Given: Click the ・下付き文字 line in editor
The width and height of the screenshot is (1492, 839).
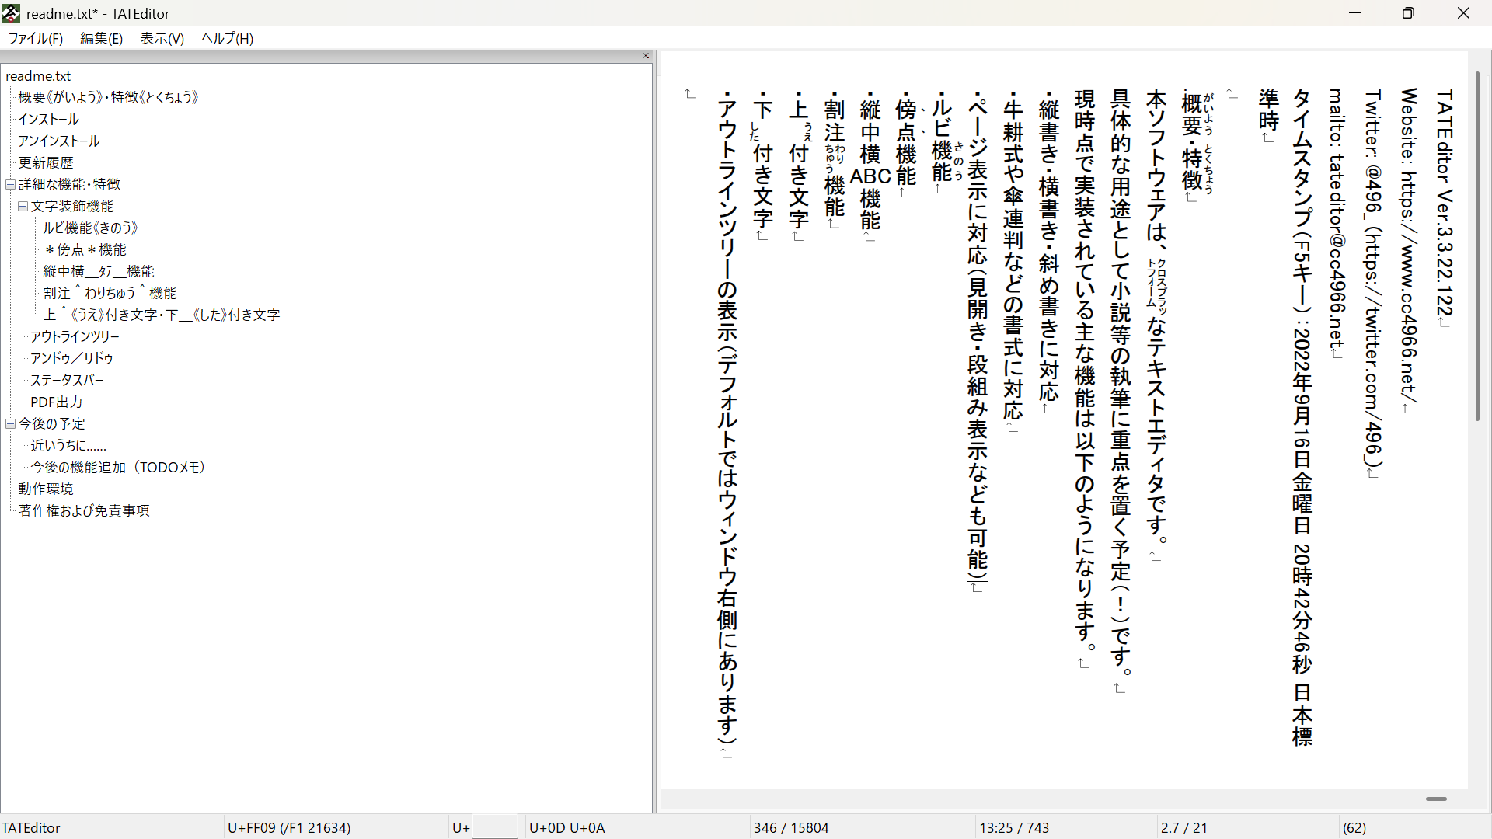Looking at the screenshot, I should [x=763, y=161].
